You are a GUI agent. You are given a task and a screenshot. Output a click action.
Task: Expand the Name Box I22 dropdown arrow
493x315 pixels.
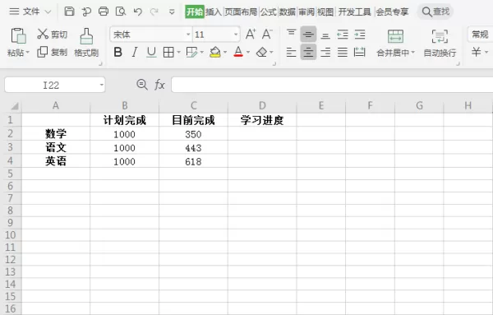pos(102,85)
